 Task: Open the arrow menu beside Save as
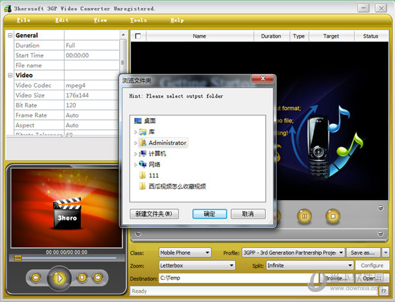point(385,253)
